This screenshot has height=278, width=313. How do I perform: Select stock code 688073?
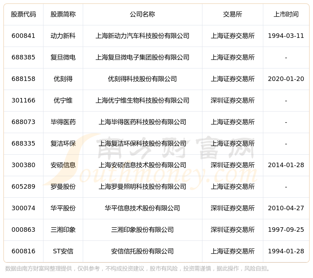pyautogui.click(x=23, y=122)
